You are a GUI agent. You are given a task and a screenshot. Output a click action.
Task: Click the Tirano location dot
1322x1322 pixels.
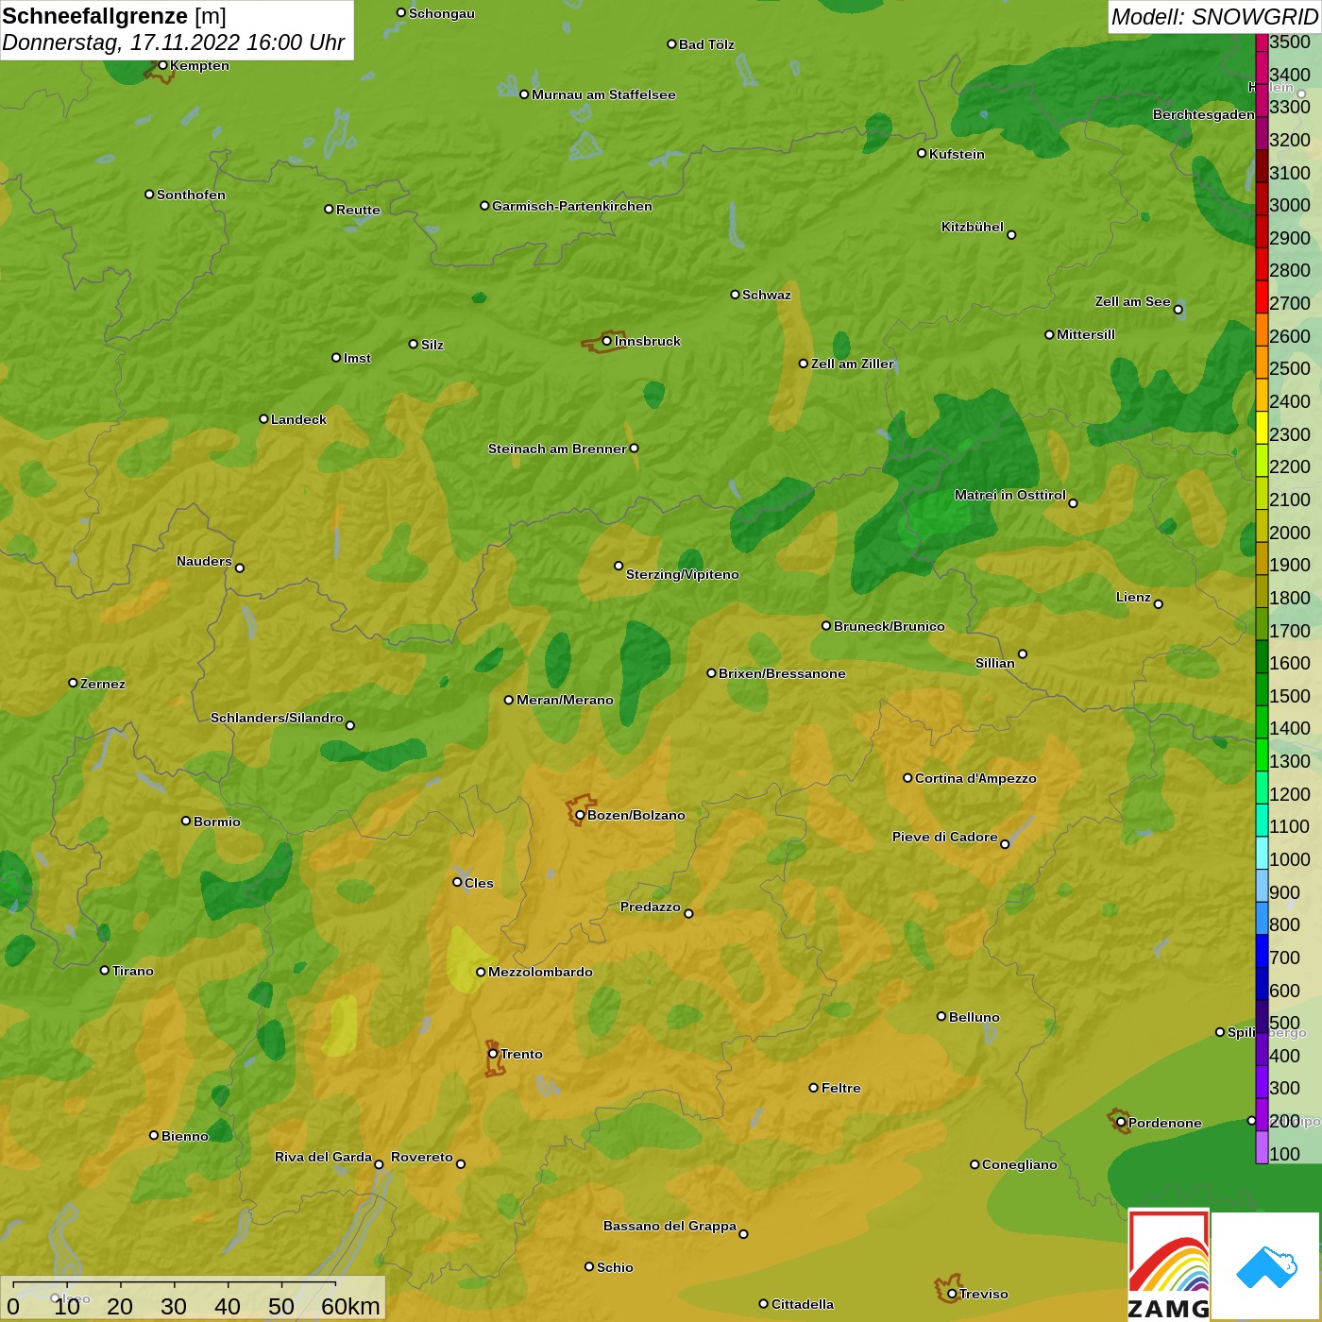pos(105,970)
